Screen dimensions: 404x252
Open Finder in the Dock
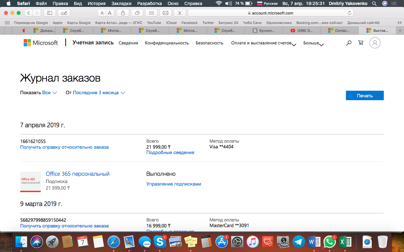tap(21, 242)
